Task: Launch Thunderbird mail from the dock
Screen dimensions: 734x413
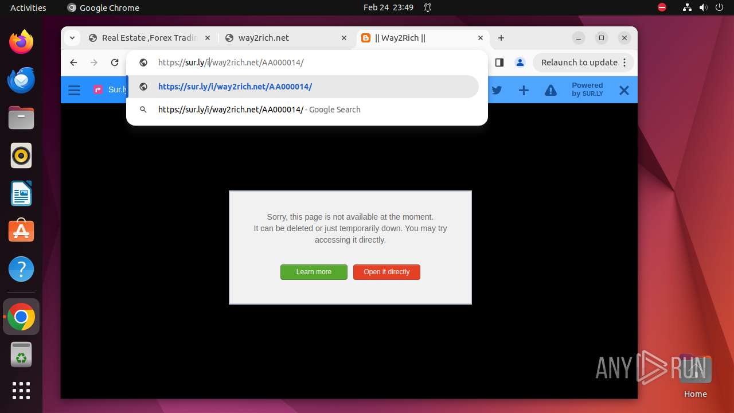Action: click(x=21, y=80)
